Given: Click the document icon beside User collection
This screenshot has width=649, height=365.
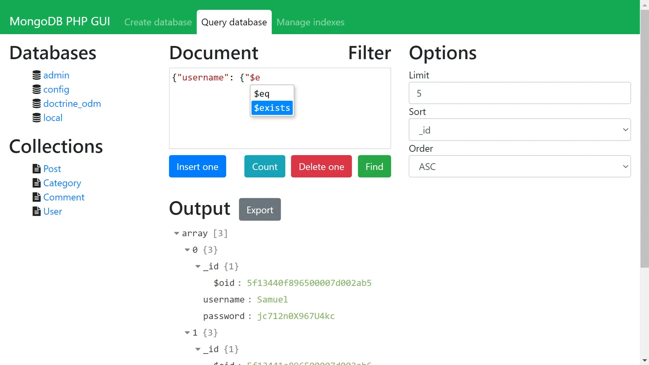Looking at the screenshot, I should (x=37, y=211).
